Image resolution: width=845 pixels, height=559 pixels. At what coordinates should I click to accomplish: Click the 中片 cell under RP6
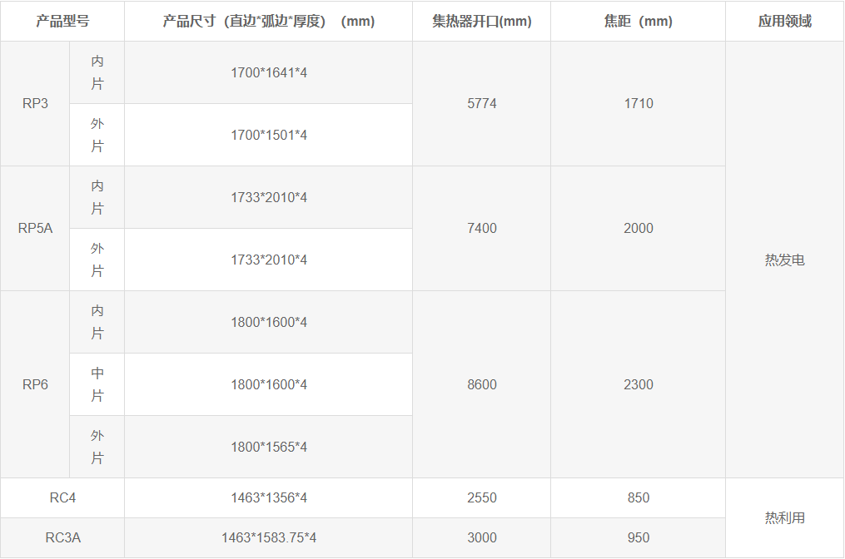[x=97, y=384]
